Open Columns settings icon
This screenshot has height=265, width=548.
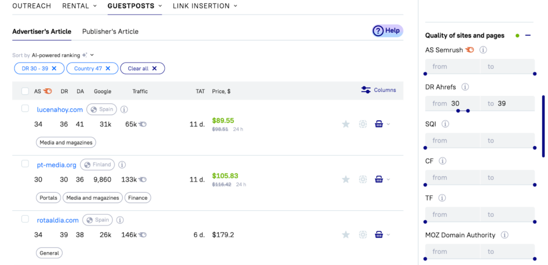tap(366, 90)
